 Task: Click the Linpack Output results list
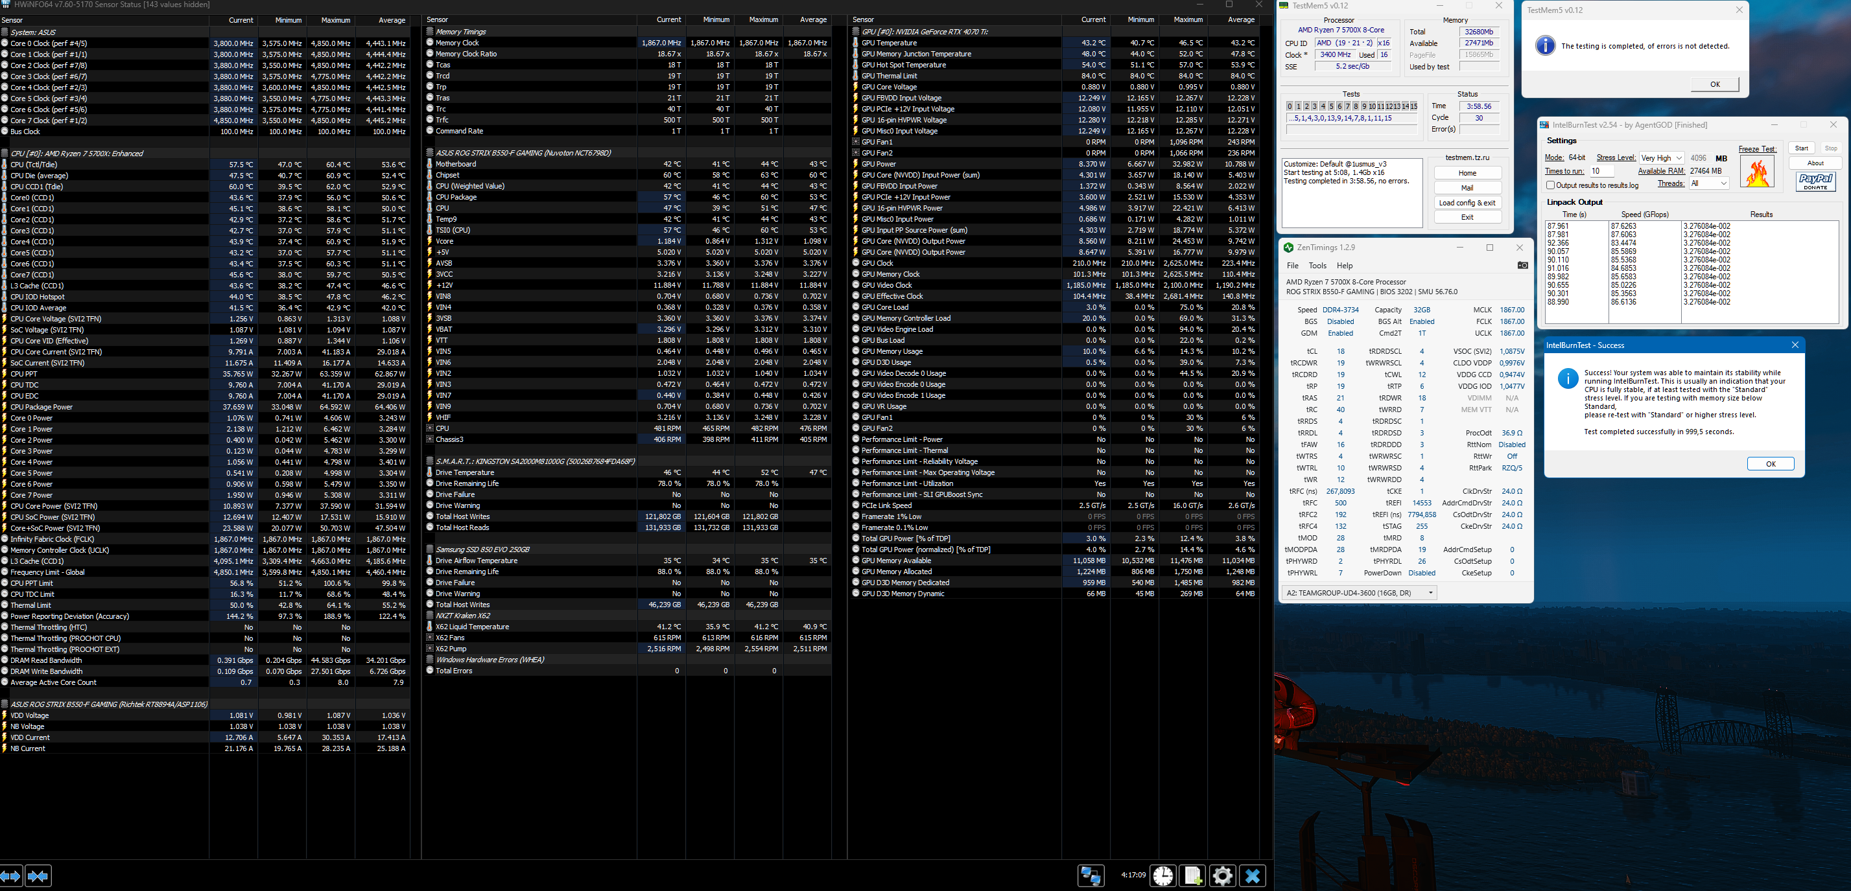pos(1692,272)
